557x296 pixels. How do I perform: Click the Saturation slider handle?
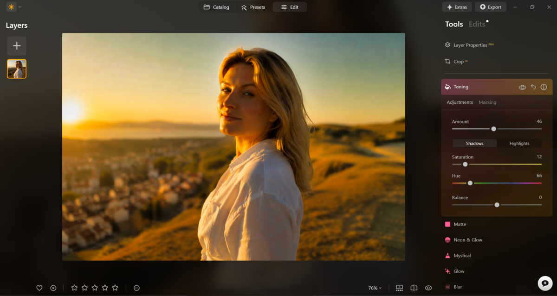(x=465, y=164)
